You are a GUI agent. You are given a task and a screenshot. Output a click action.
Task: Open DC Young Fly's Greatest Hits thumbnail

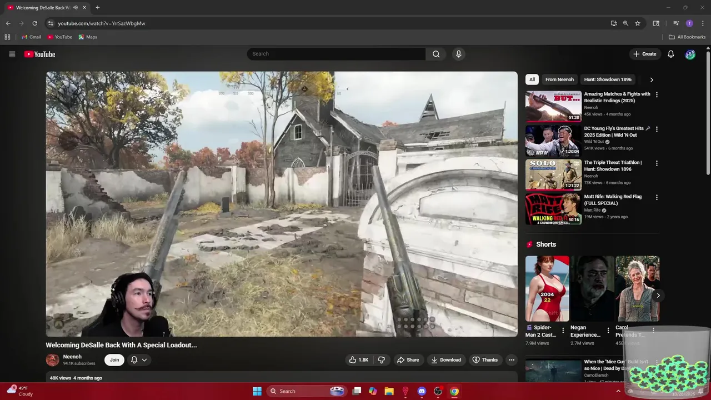(x=553, y=141)
